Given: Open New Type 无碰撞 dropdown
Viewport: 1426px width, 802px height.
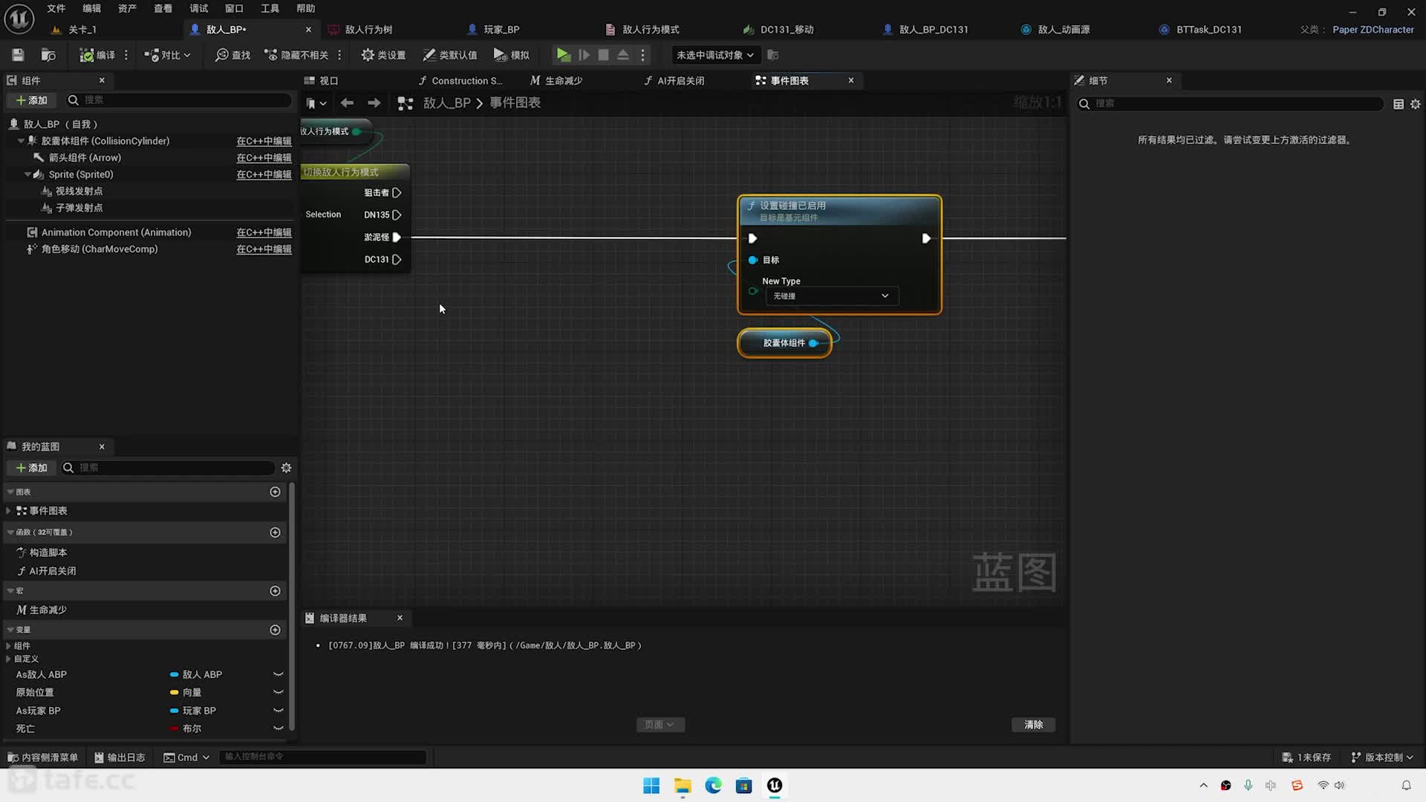Looking at the screenshot, I should [832, 296].
